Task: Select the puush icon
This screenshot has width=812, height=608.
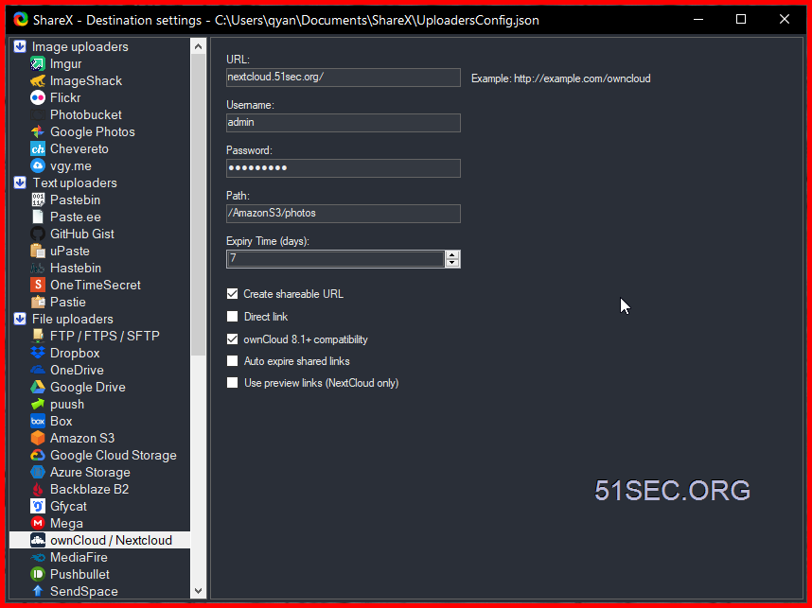Action: pyautogui.click(x=38, y=404)
